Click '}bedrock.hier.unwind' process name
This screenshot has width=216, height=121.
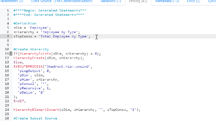67,66
